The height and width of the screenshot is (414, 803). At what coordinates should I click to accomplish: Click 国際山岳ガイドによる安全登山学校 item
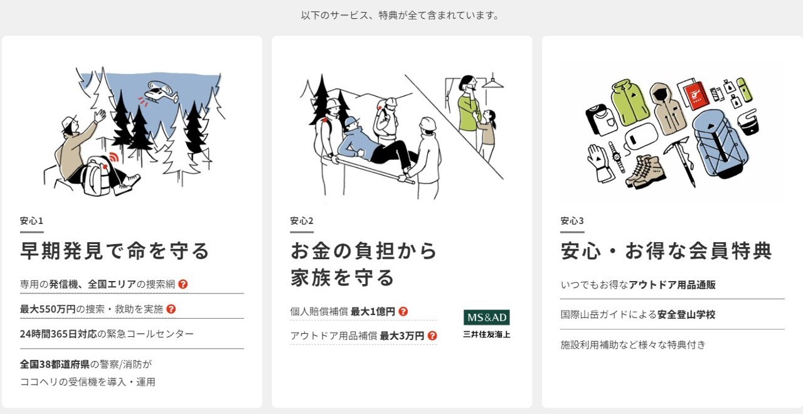click(638, 314)
